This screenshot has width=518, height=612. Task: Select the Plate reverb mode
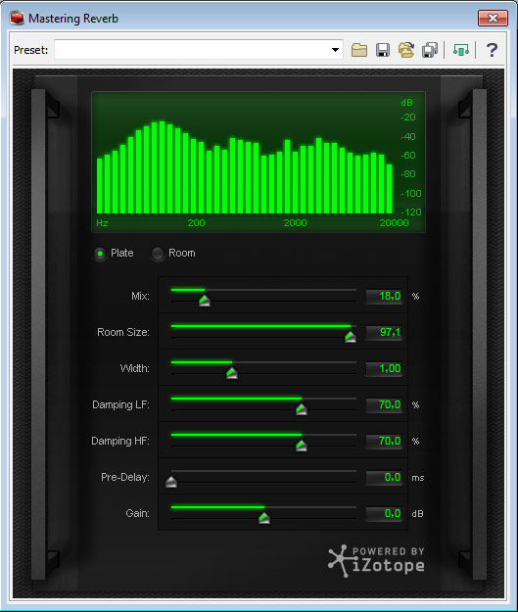pyautogui.click(x=100, y=254)
